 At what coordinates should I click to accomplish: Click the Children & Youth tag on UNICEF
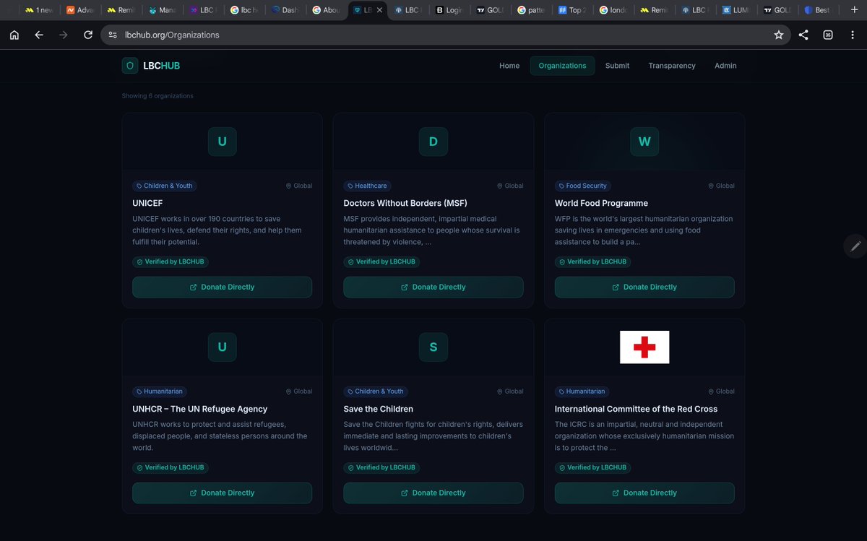click(x=164, y=186)
